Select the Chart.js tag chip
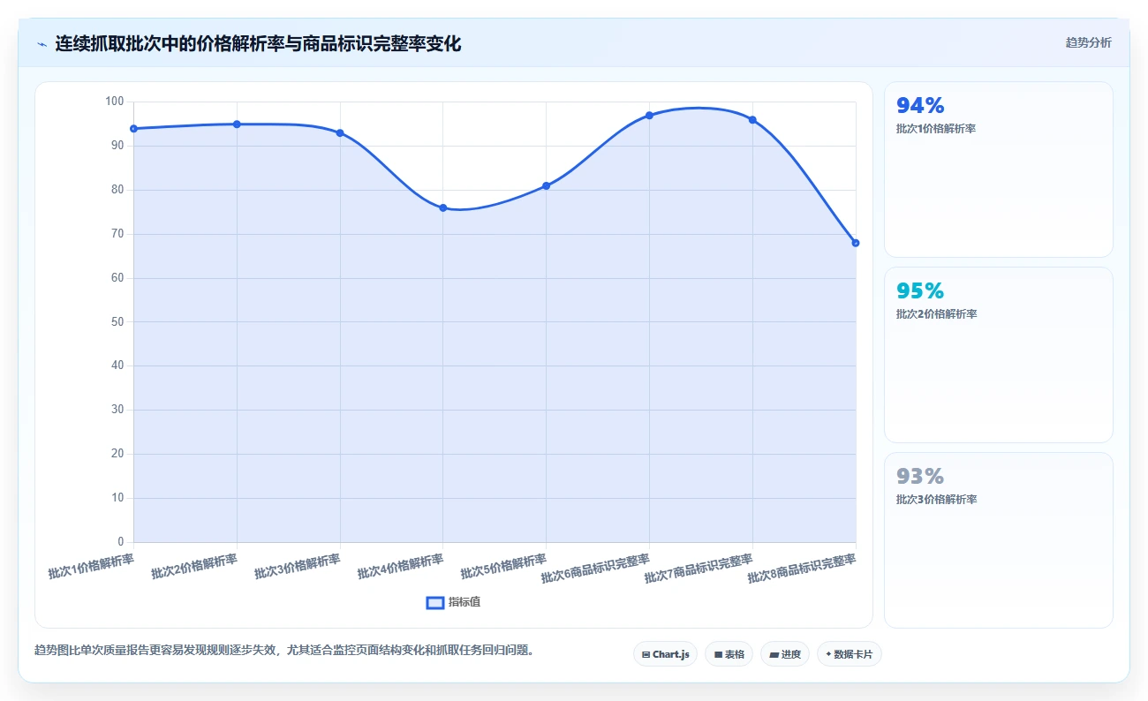 click(666, 654)
